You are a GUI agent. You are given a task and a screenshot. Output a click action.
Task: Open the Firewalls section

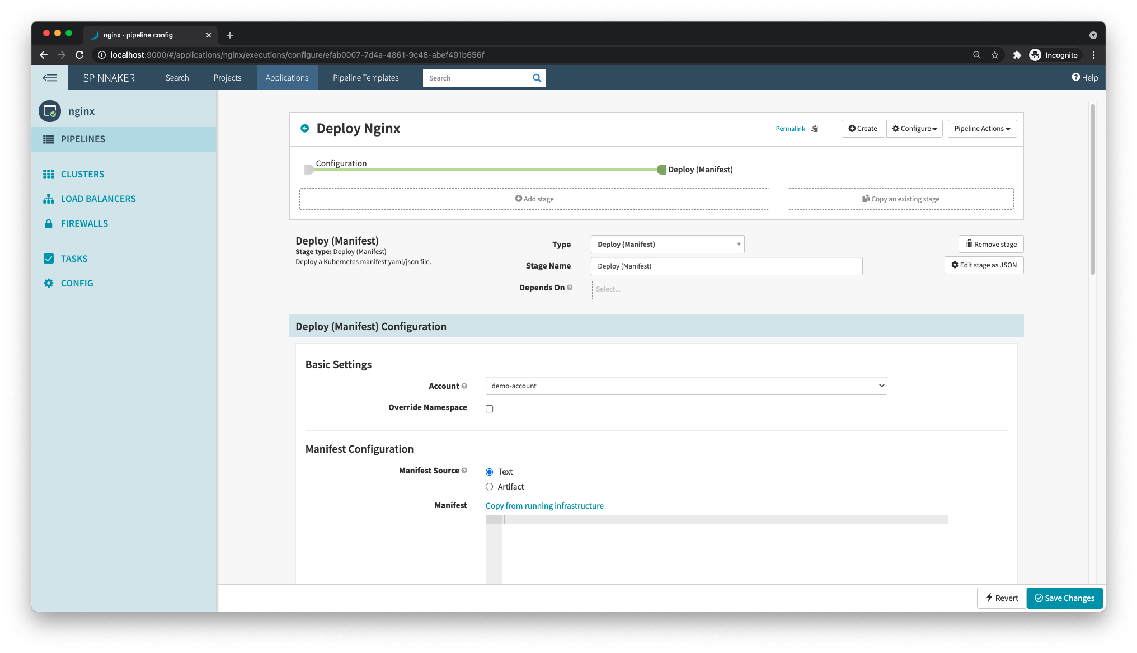(x=84, y=223)
